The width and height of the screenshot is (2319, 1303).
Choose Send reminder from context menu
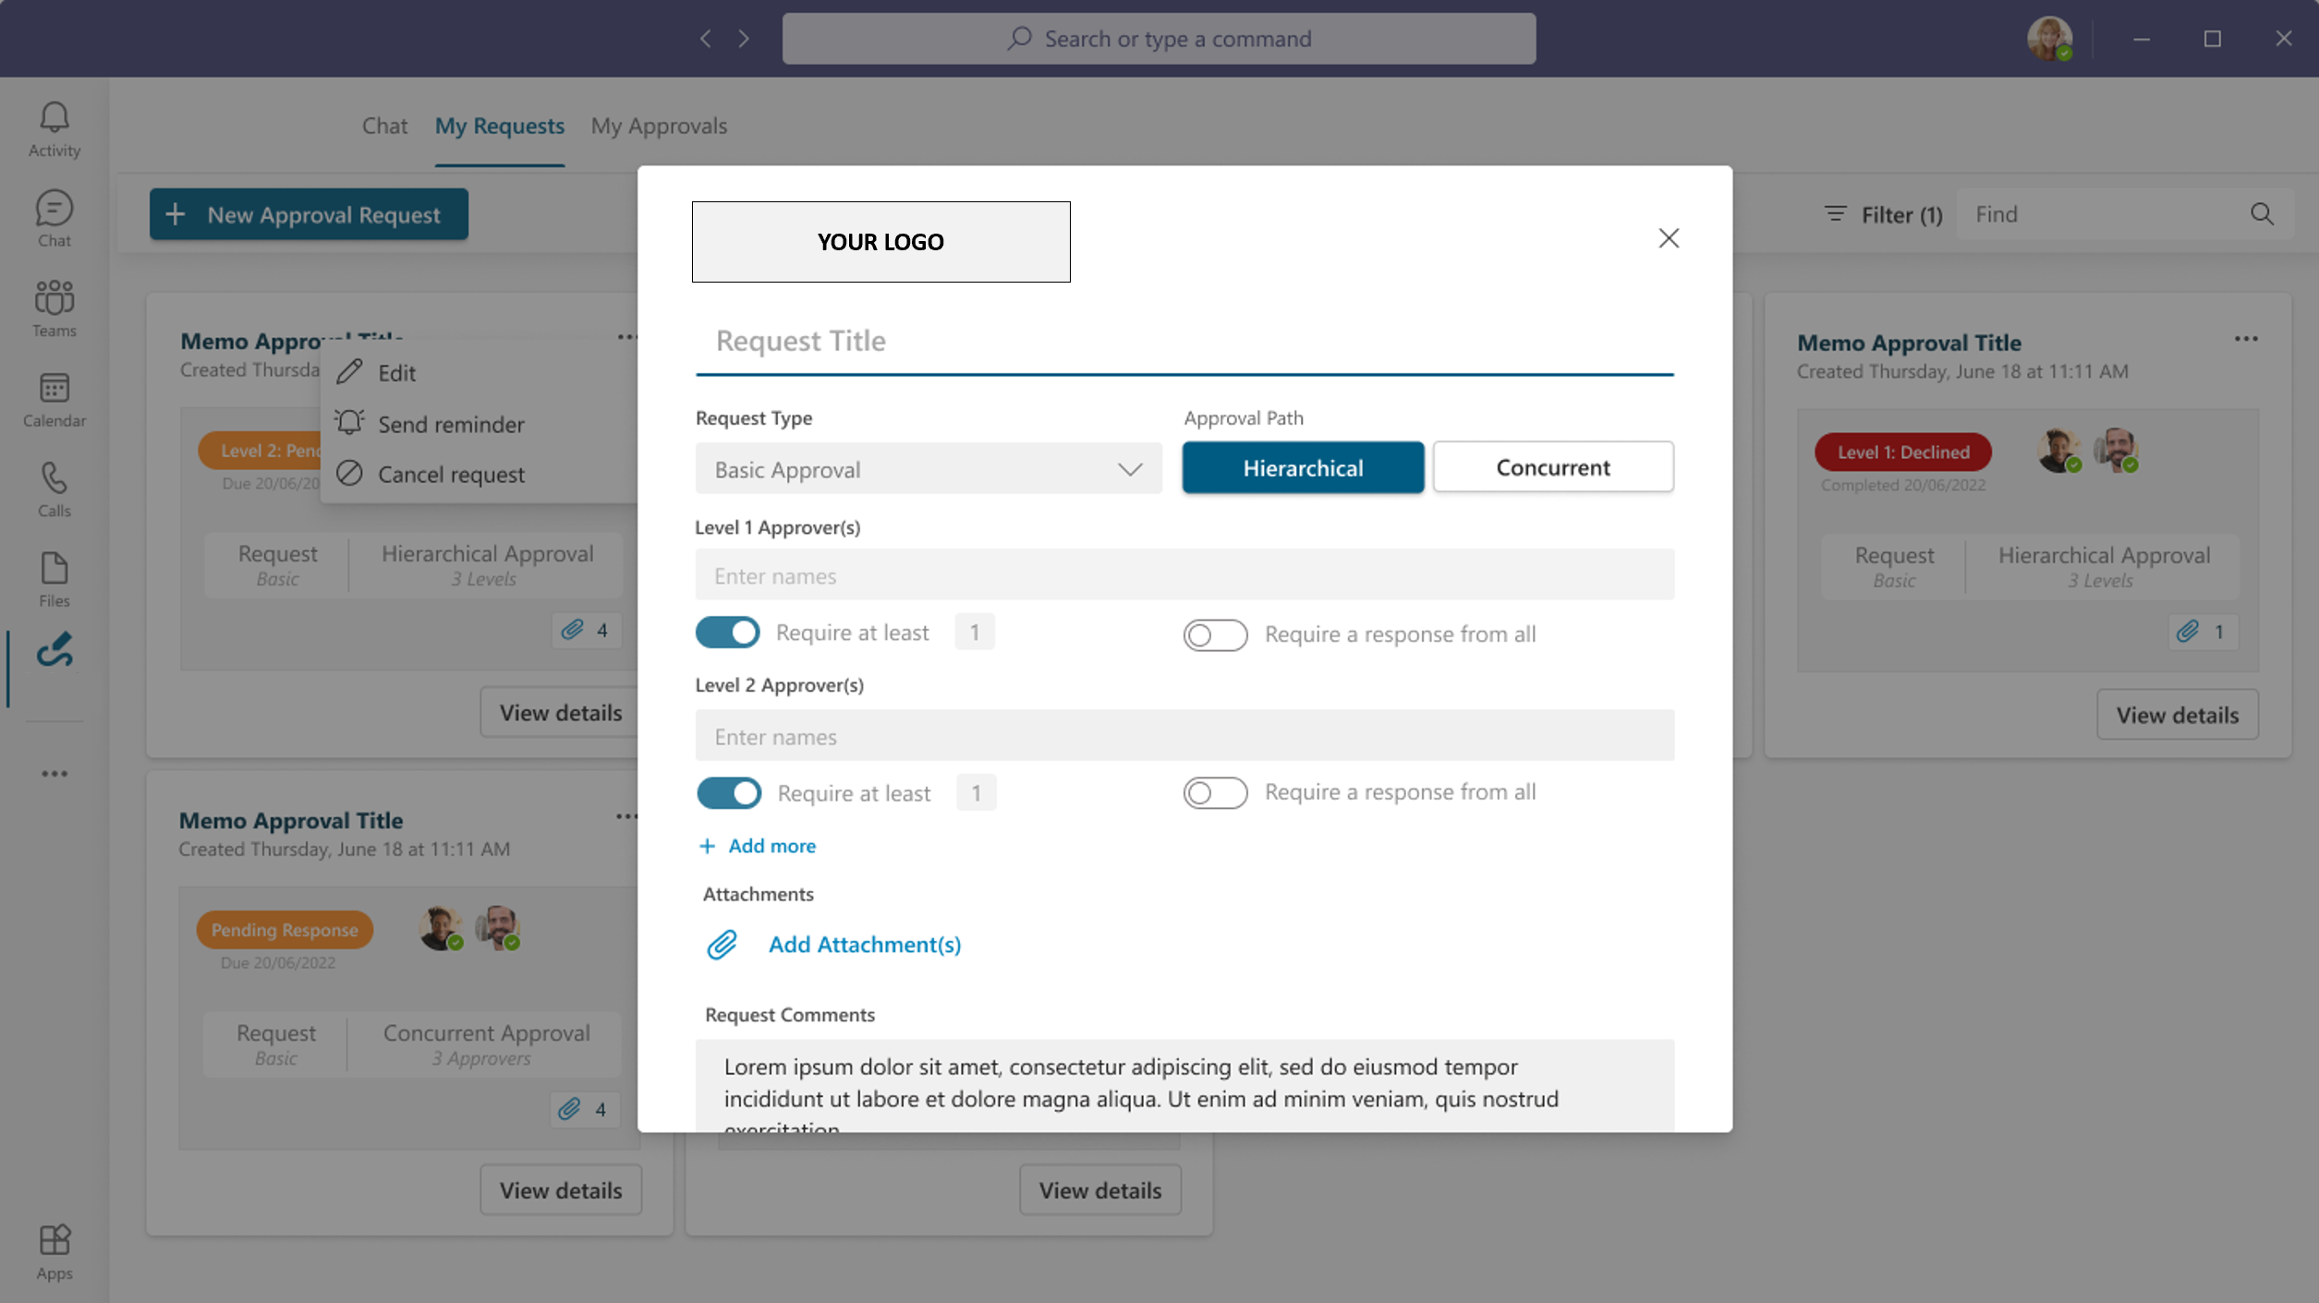(x=451, y=424)
